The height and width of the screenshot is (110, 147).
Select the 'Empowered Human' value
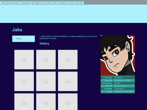(x=122, y=80)
